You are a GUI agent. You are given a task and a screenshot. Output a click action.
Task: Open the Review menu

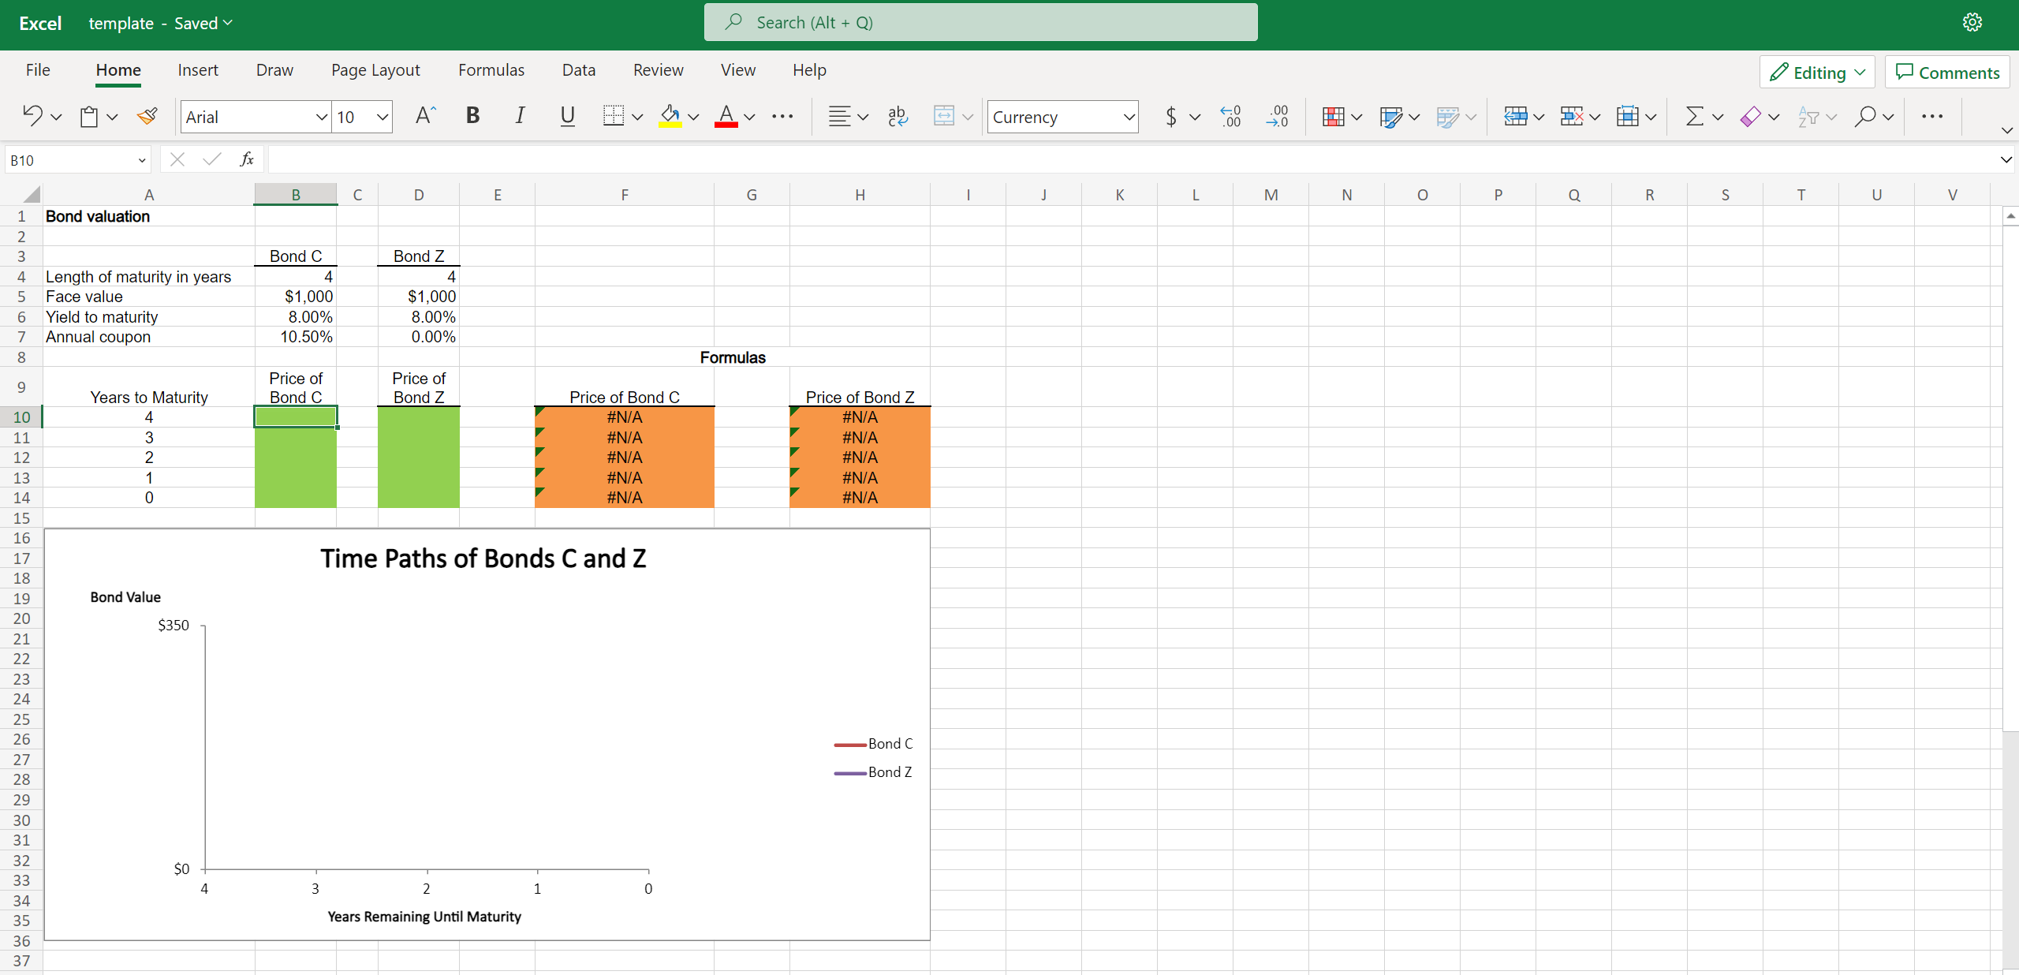(658, 69)
